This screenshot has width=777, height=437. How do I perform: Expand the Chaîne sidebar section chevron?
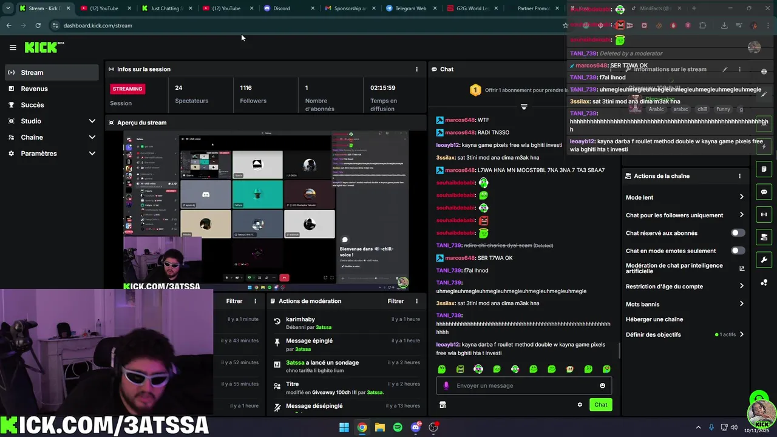92,137
